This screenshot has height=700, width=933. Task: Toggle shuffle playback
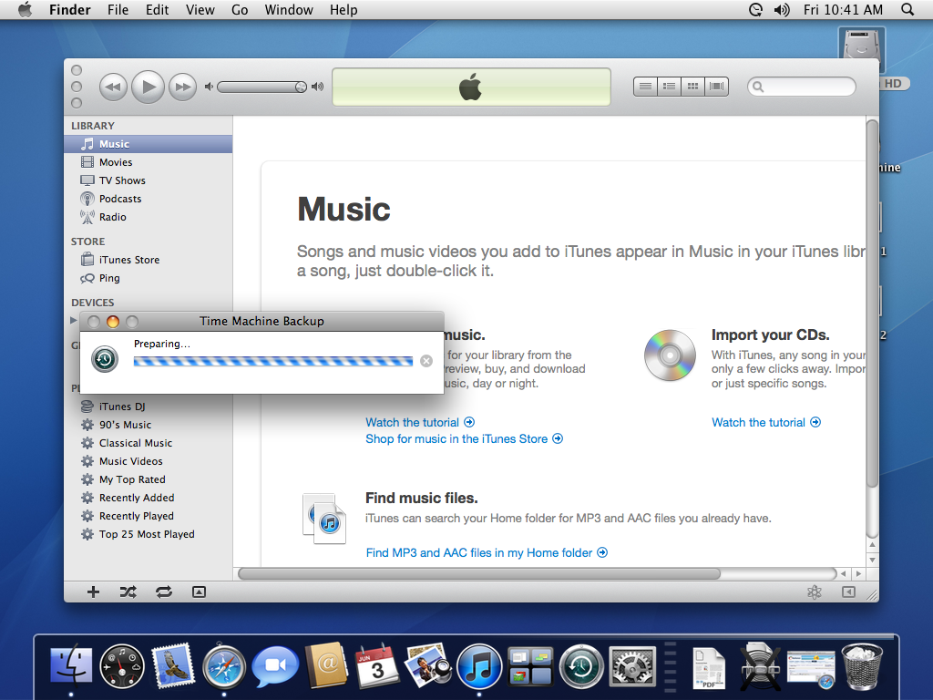128,592
